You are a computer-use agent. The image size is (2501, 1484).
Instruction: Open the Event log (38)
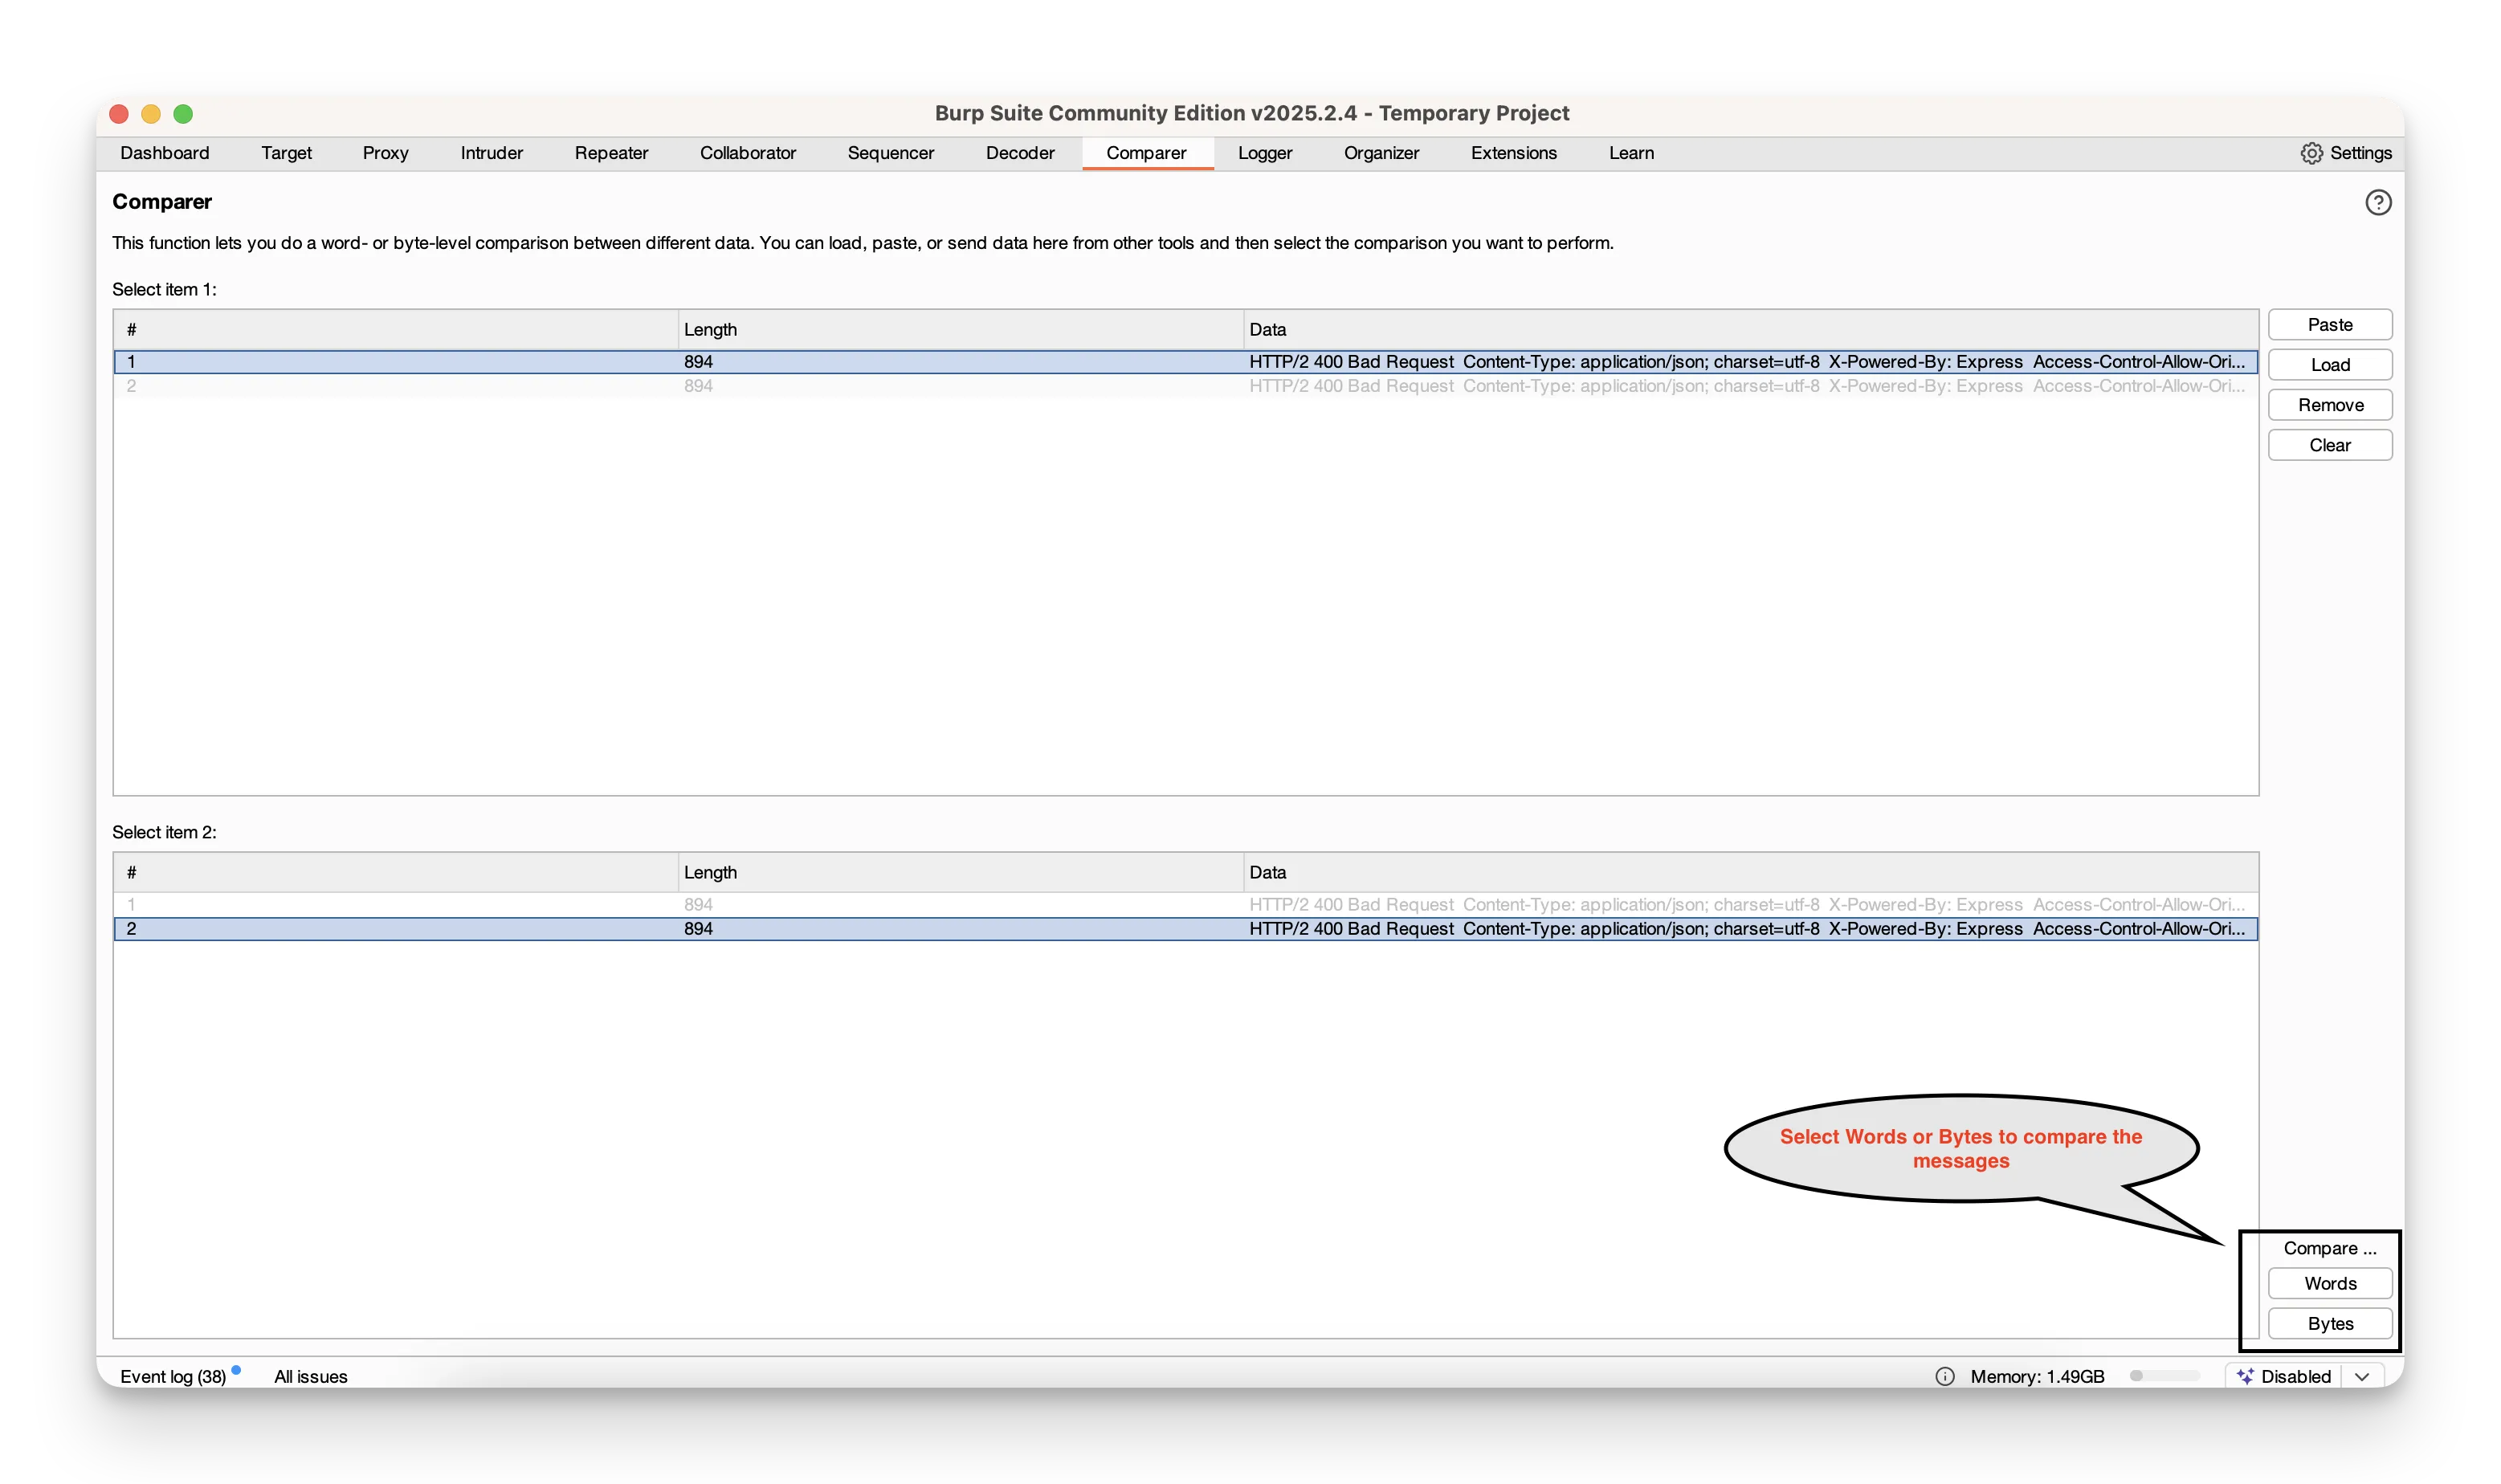173,1376
